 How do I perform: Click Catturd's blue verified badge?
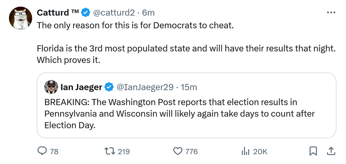[85, 13]
